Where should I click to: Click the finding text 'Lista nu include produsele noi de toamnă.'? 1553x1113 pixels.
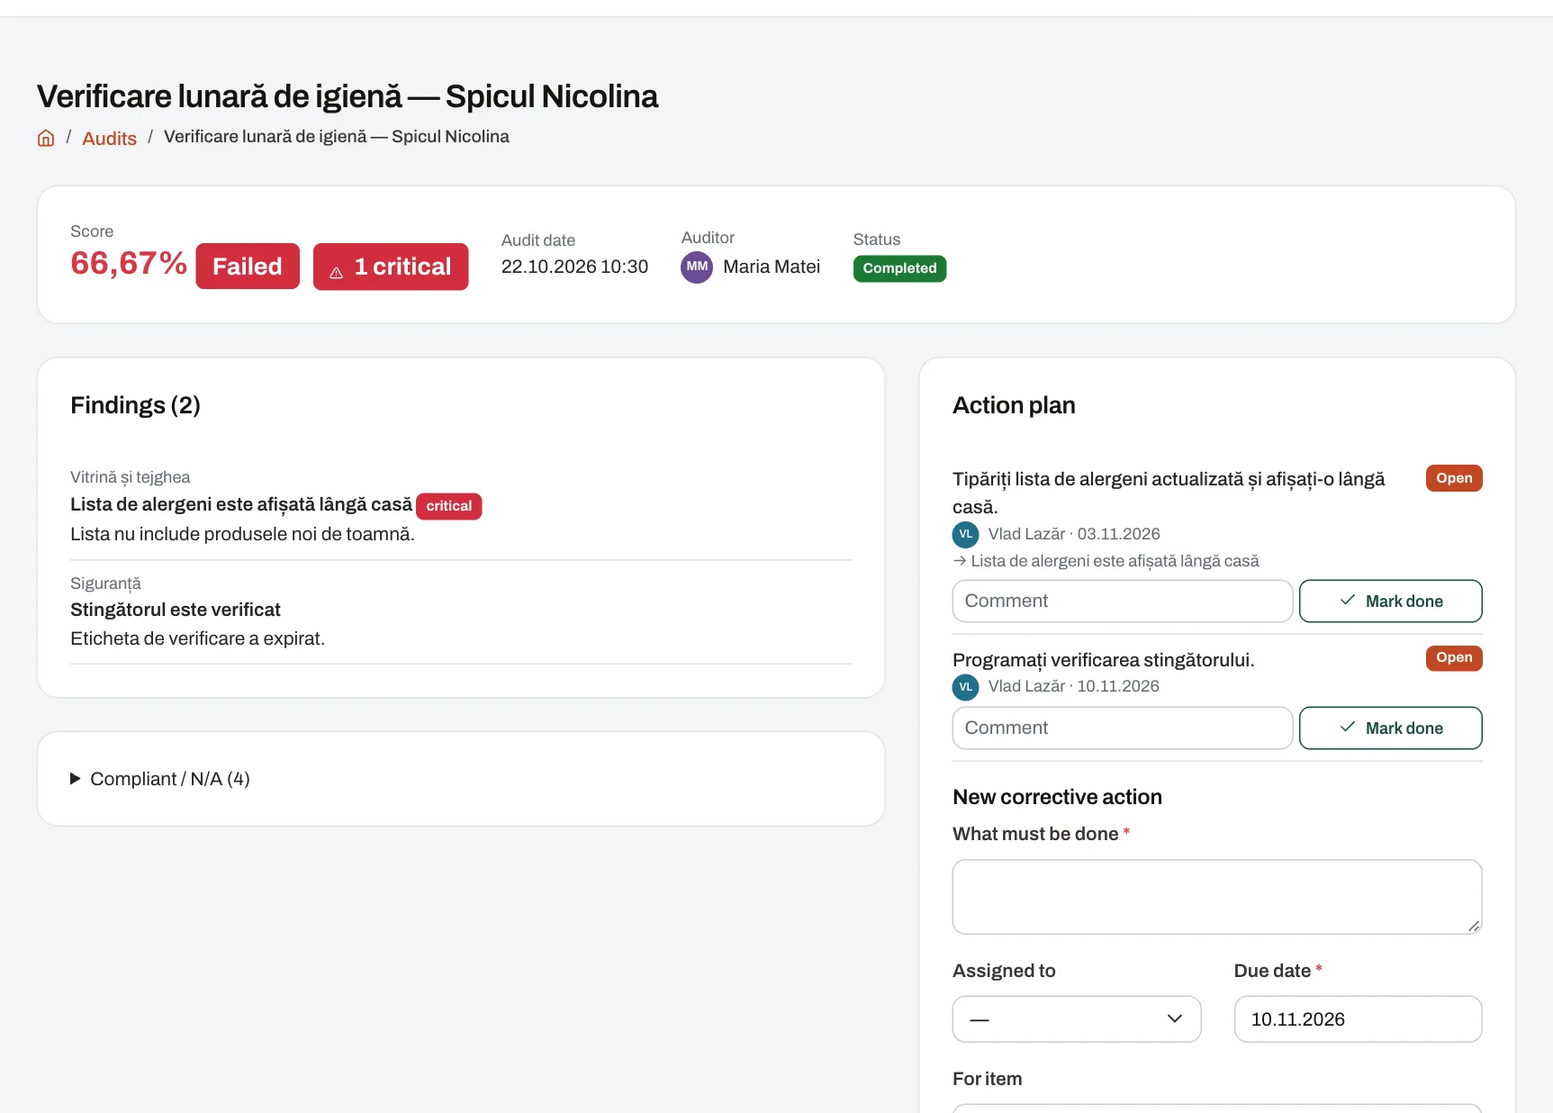click(x=242, y=534)
